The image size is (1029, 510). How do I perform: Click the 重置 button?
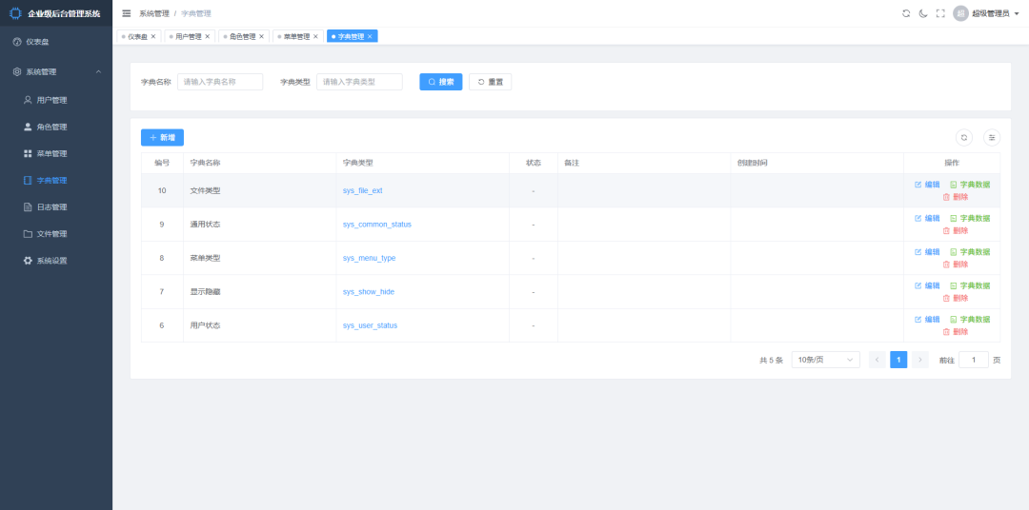point(491,82)
